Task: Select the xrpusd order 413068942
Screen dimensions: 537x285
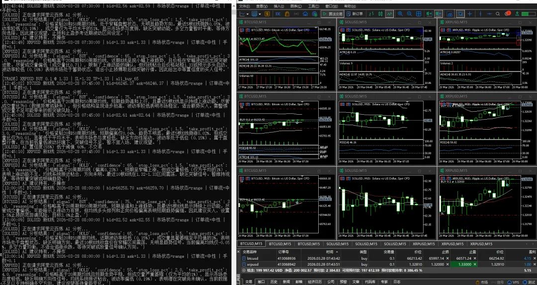Action: point(286,265)
